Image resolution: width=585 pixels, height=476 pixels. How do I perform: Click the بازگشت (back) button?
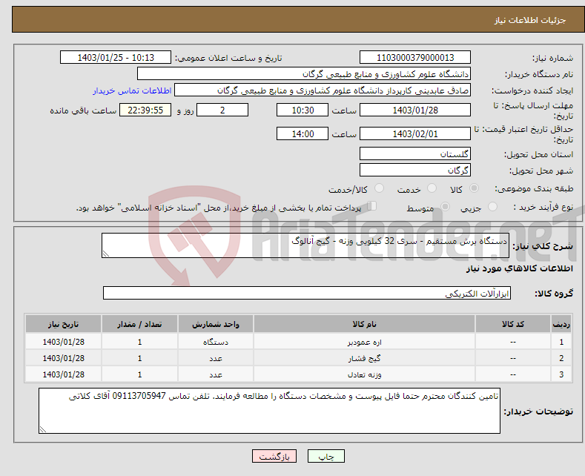pos(274,456)
